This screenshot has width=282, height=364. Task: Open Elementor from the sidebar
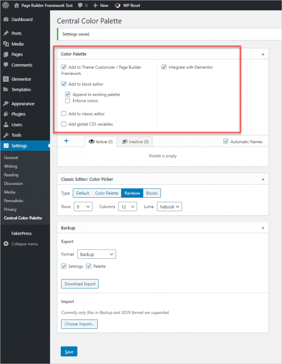pyautogui.click(x=21, y=79)
